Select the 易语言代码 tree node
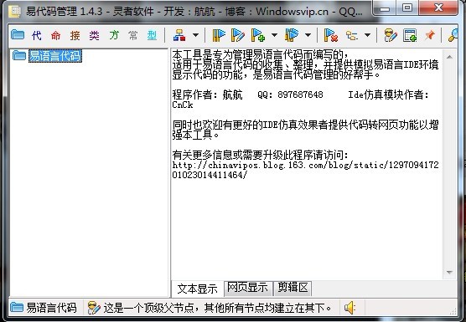 [x=55, y=56]
